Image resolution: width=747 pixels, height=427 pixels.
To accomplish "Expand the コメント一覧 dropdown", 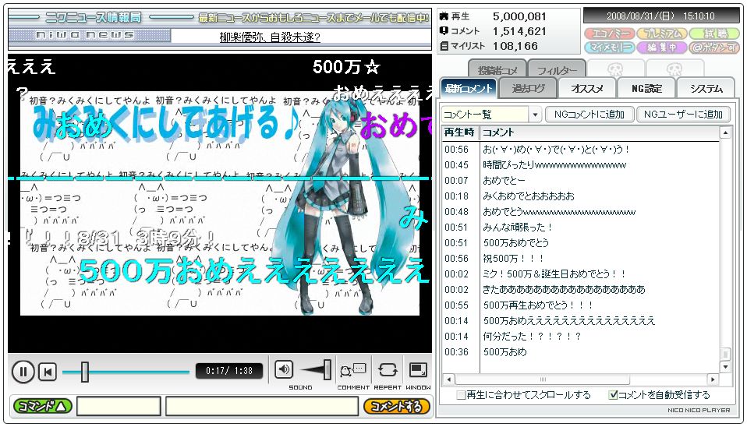I will click(535, 115).
